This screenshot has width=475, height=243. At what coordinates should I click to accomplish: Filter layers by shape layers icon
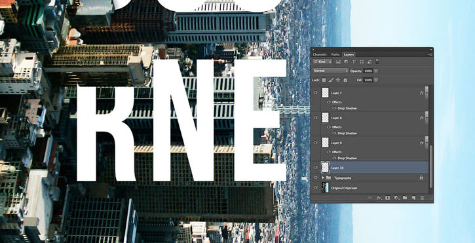[x=362, y=62]
